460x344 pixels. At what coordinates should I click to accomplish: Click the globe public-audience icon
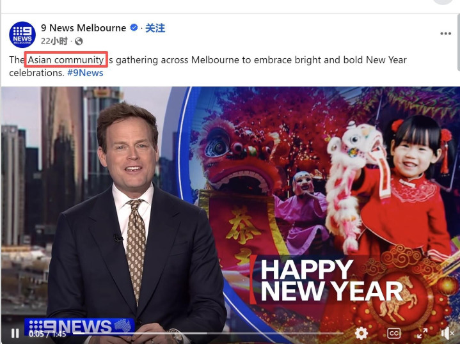point(79,42)
